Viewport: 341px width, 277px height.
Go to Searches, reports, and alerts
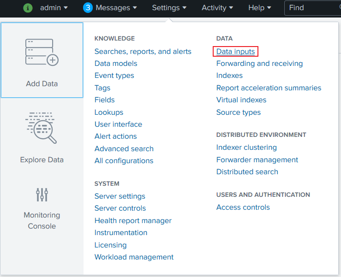[143, 52]
